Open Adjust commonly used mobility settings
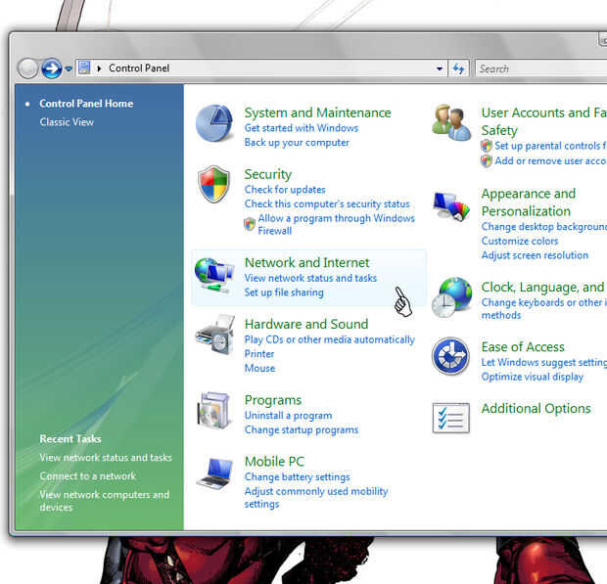 316,497
